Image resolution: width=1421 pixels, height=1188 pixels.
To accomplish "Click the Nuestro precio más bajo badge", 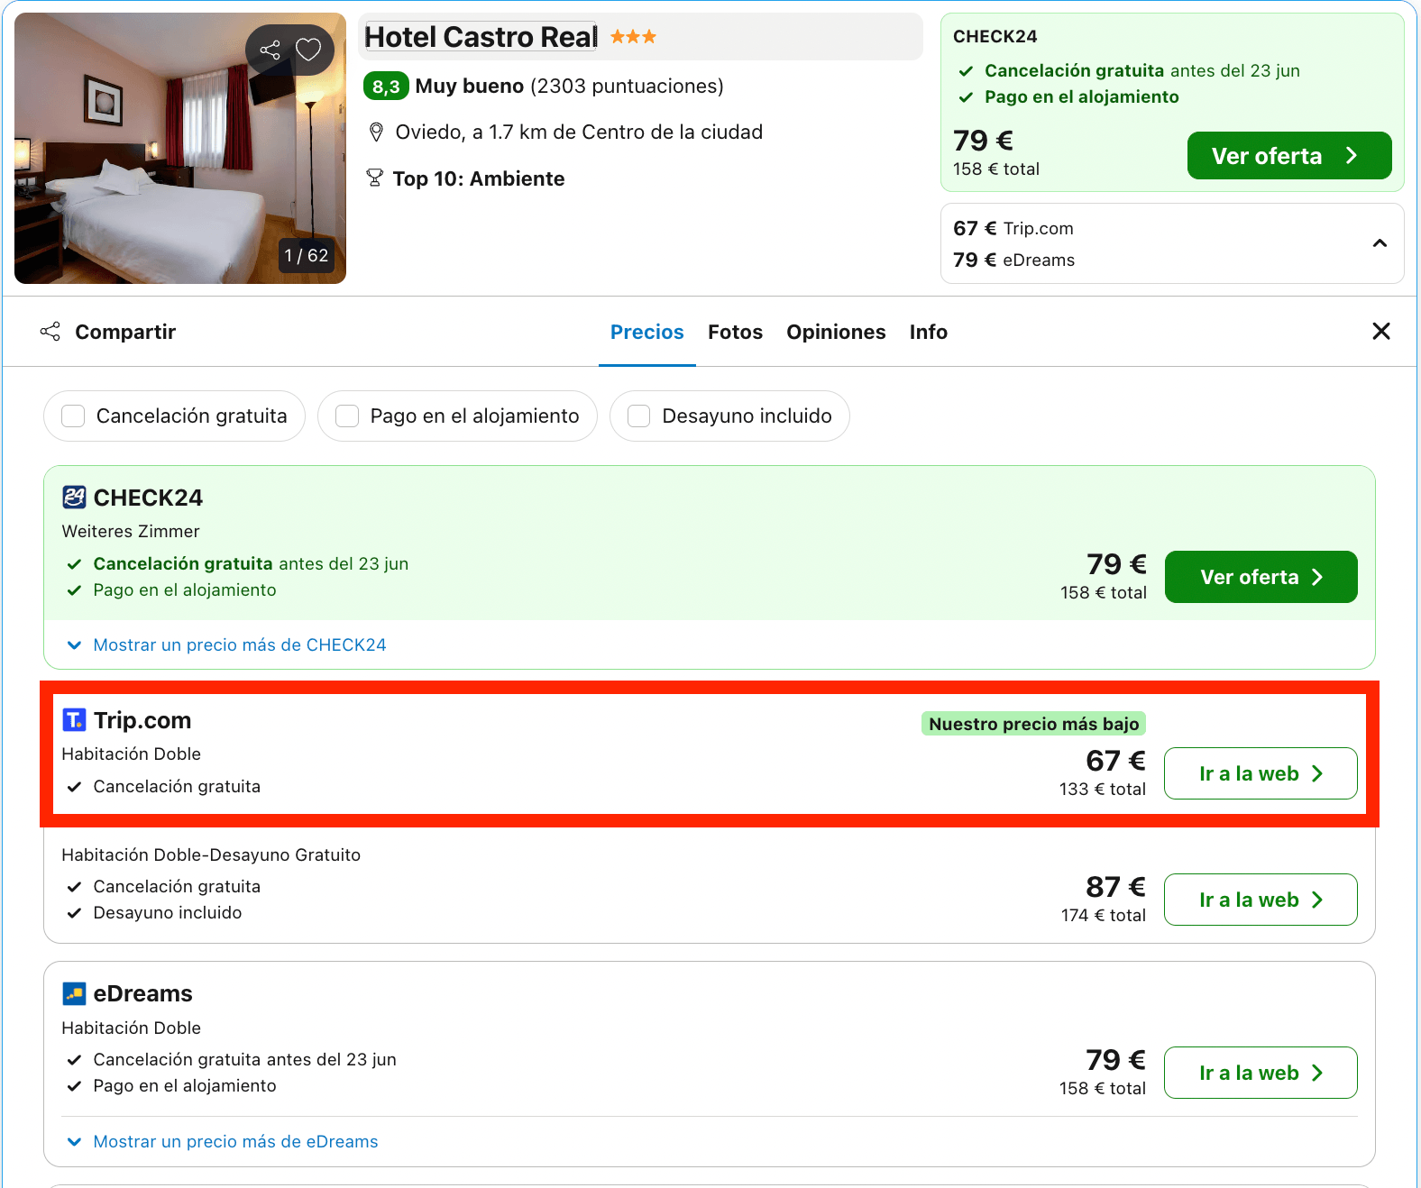I will click(1033, 724).
